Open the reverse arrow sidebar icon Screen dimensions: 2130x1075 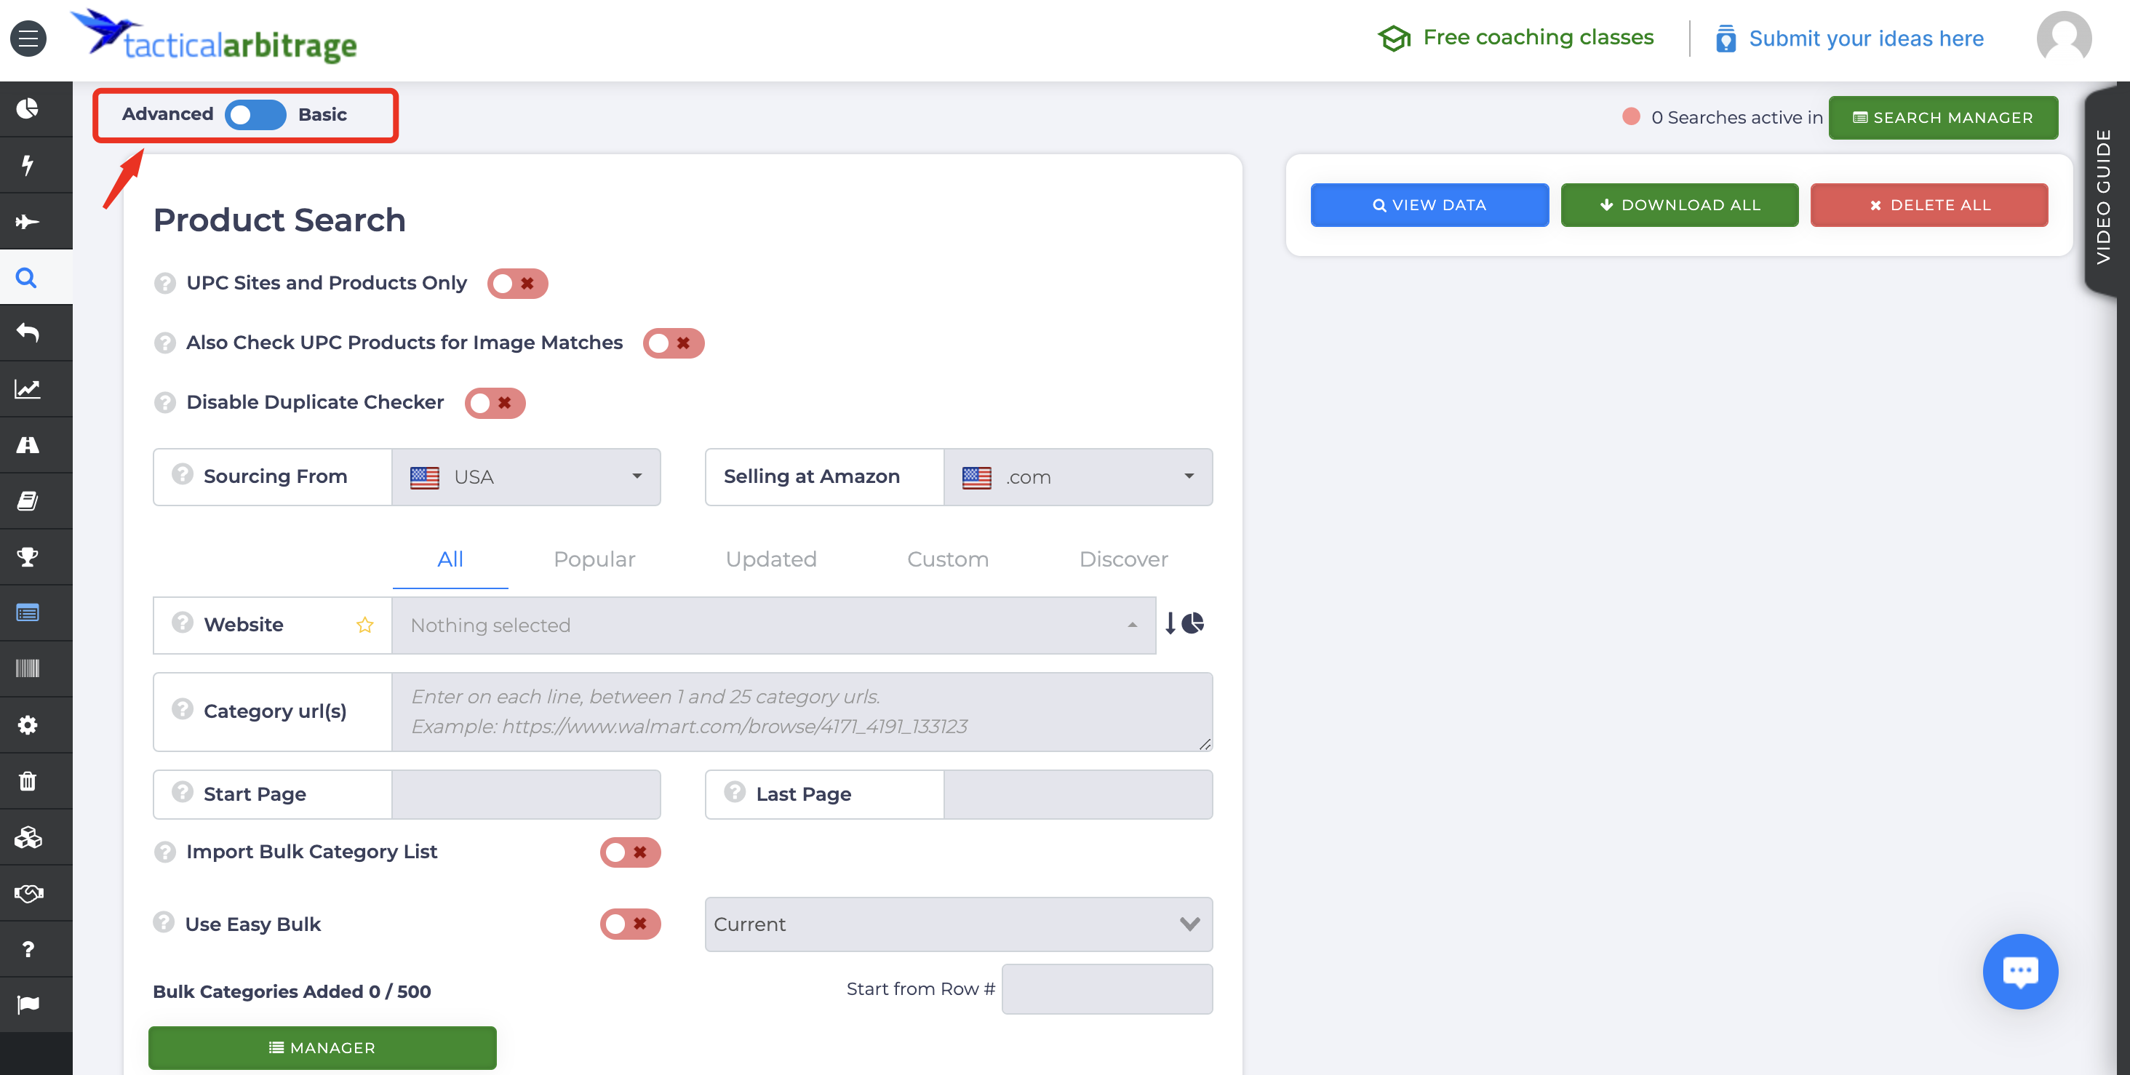(x=28, y=332)
